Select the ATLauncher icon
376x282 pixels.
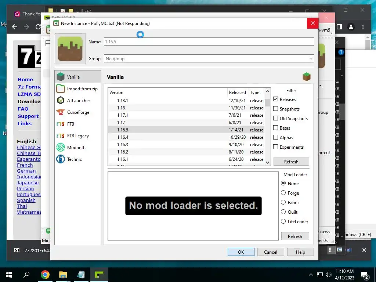(x=61, y=100)
